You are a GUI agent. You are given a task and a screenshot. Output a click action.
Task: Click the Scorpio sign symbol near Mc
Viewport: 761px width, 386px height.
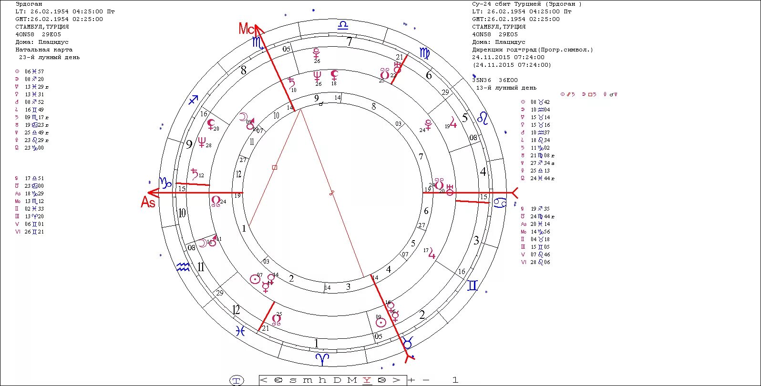pyautogui.click(x=258, y=43)
